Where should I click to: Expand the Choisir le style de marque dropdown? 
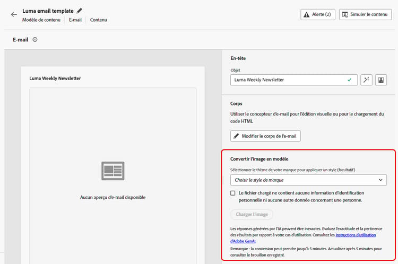click(308, 180)
